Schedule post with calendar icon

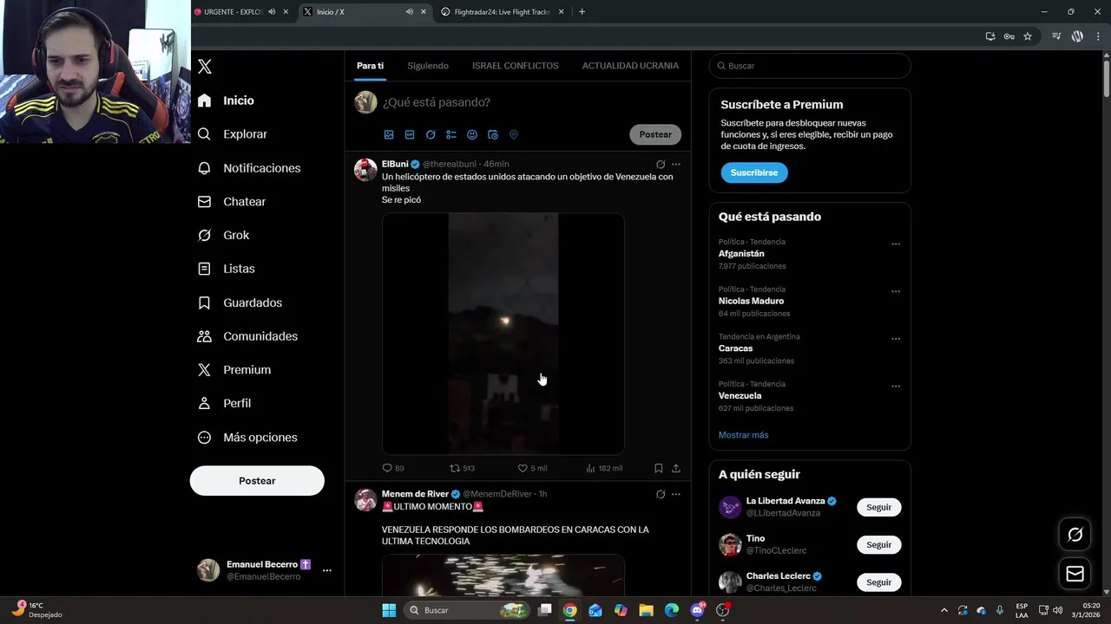493,135
